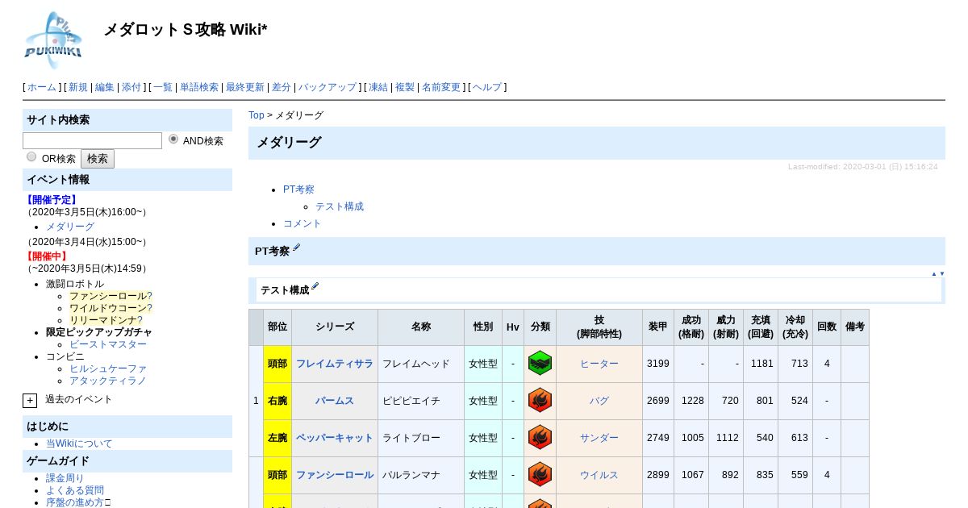
Task: Expand the 過去のイベント plus box
Action: point(30,400)
